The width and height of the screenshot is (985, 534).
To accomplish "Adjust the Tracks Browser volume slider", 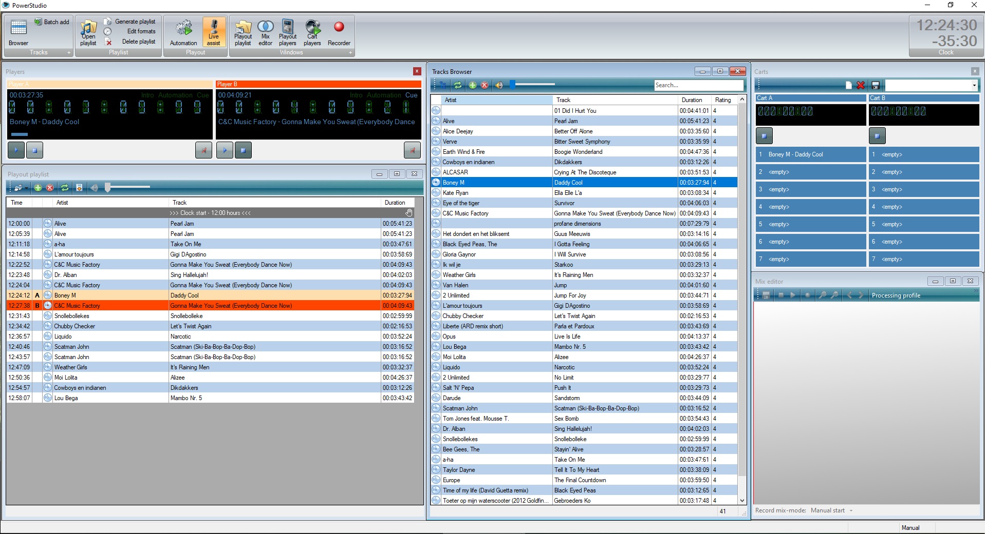I will pyautogui.click(x=513, y=85).
